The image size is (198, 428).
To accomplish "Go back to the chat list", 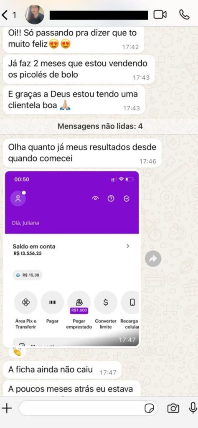I will point(9,15).
